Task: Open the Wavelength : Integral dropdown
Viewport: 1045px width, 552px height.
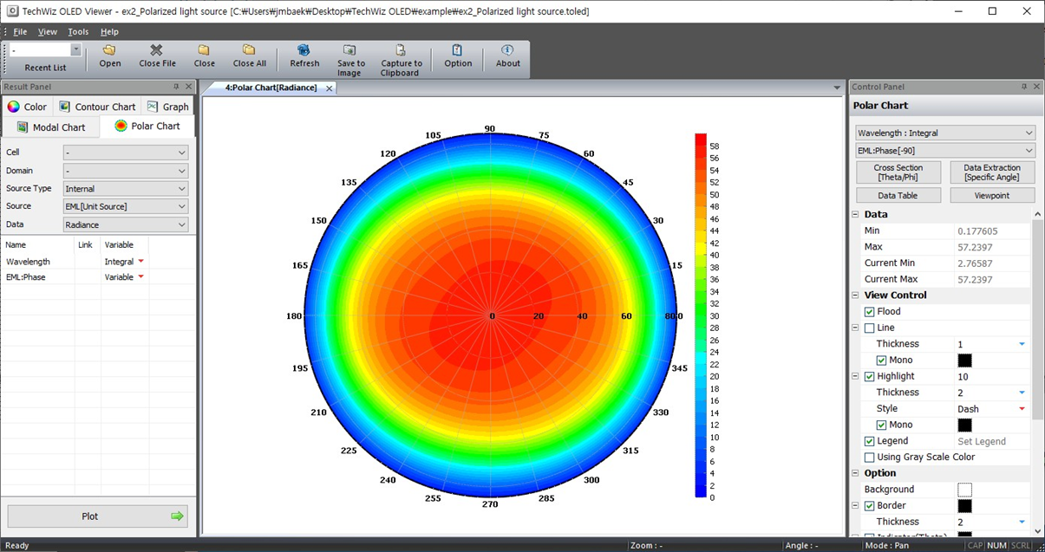Action: tap(945, 133)
